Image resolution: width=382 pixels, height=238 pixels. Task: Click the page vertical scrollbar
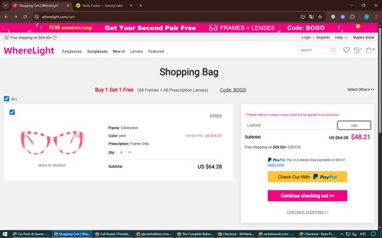380,80
